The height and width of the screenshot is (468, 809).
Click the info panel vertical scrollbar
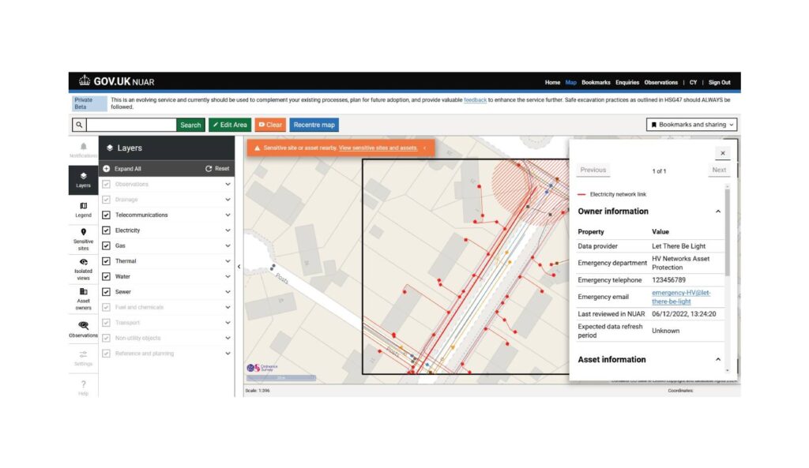[727, 237]
